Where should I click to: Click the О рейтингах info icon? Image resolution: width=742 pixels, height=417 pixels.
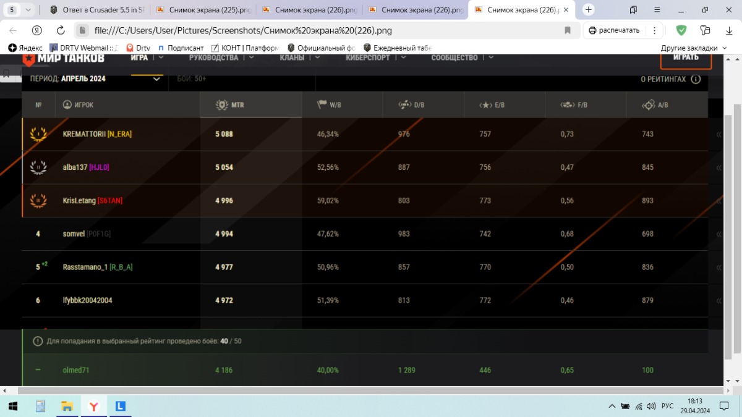click(x=696, y=79)
